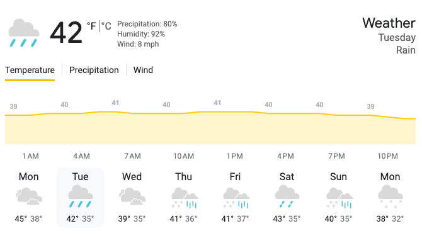
Task: Select Sunday's snow and rain mix icon
Action: tap(339, 198)
